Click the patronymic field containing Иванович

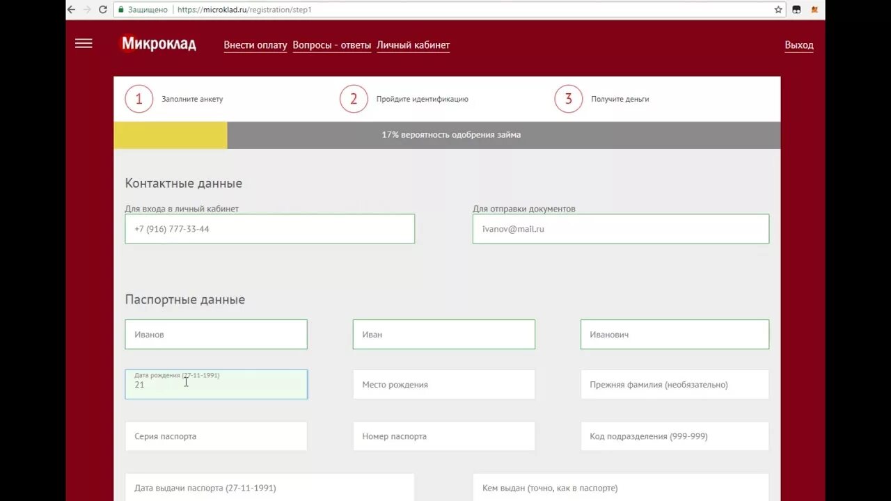pos(675,335)
